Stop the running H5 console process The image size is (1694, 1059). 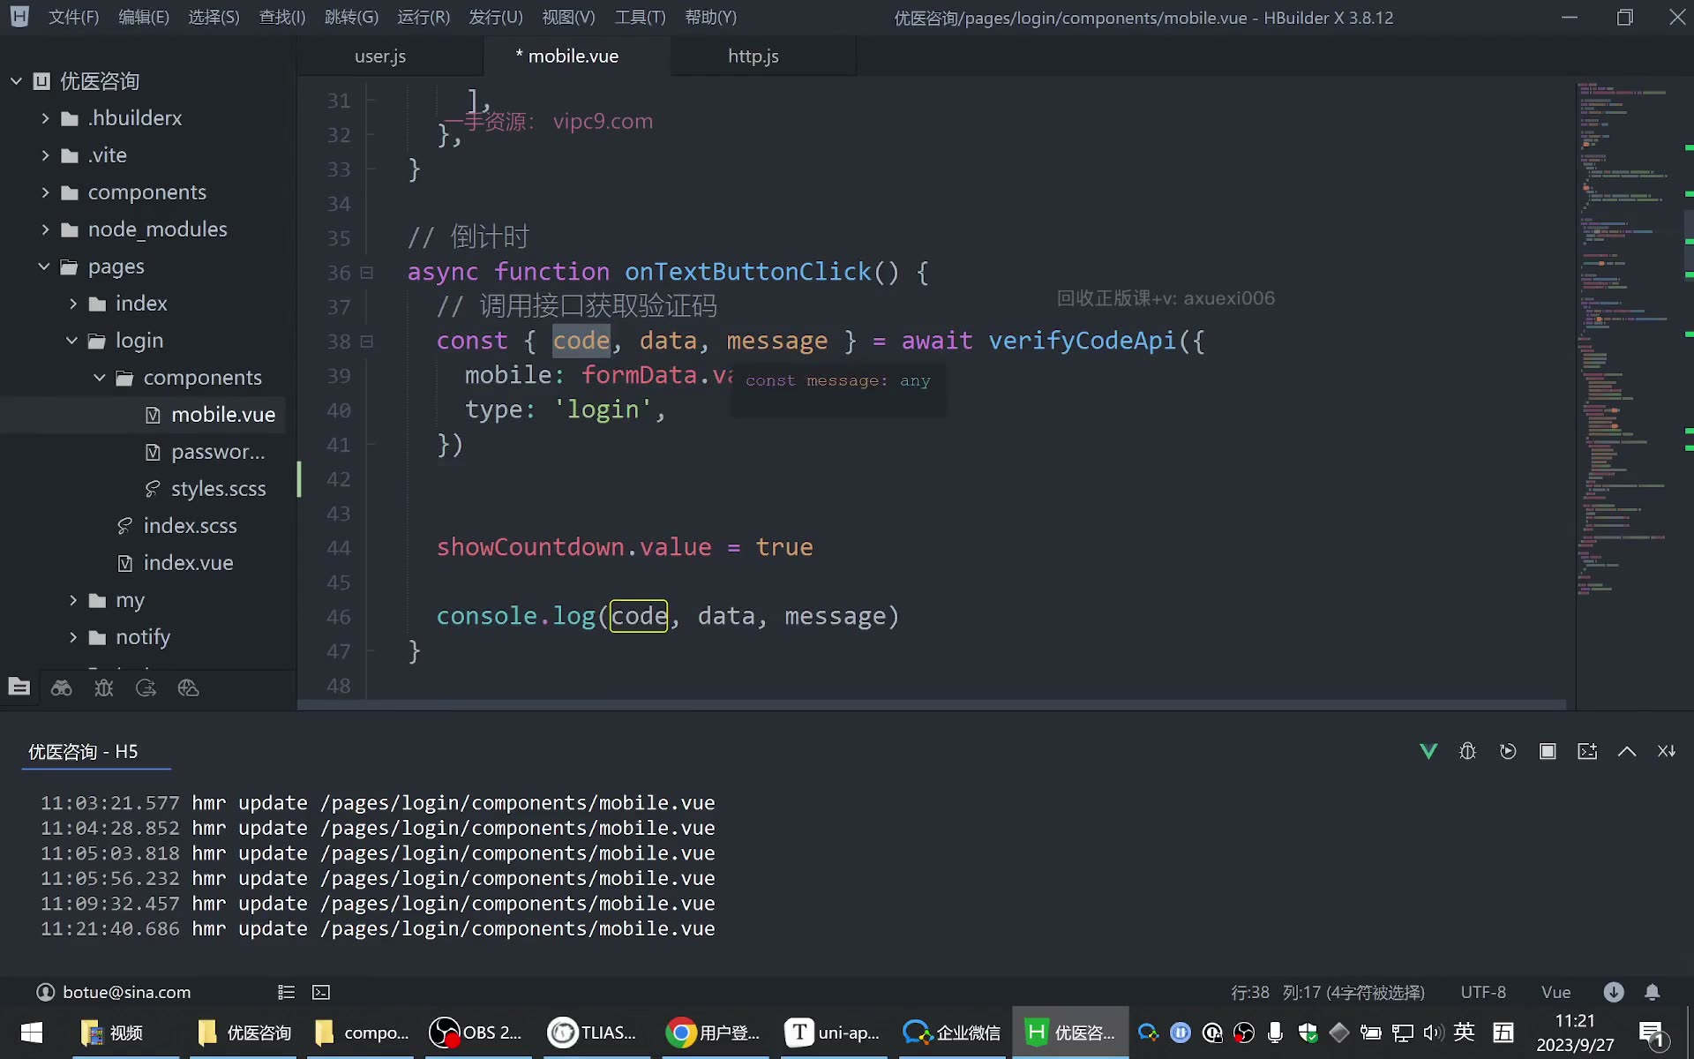pyautogui.click(x=1548, y=751)
